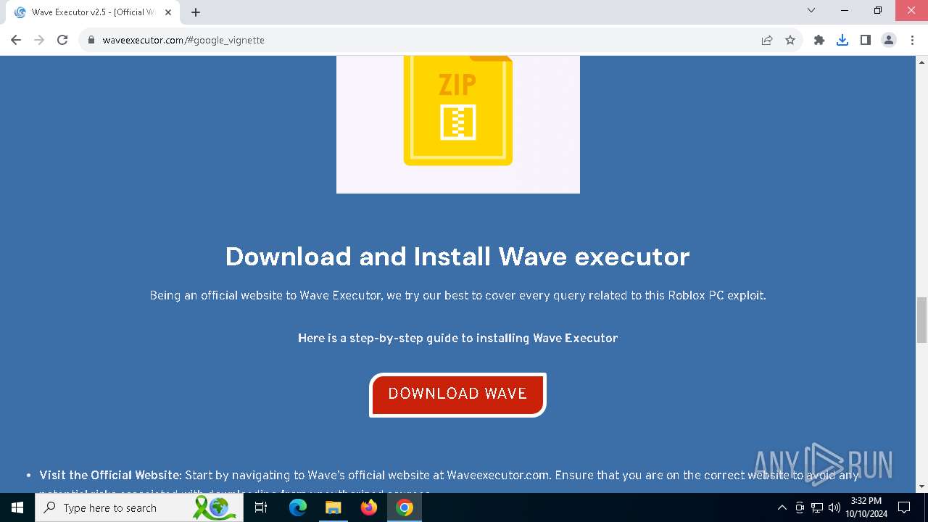This screenshot has width=928, height=522.
Task: Show hidden system tray icons
Action: click(782, 507)
